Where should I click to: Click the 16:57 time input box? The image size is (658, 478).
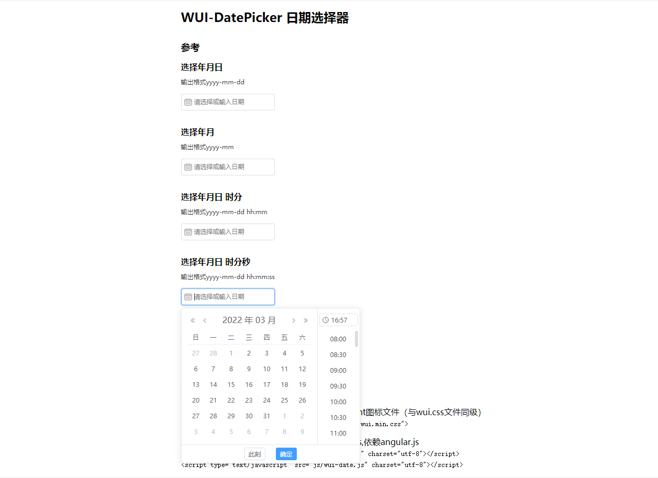coord(339,320)
